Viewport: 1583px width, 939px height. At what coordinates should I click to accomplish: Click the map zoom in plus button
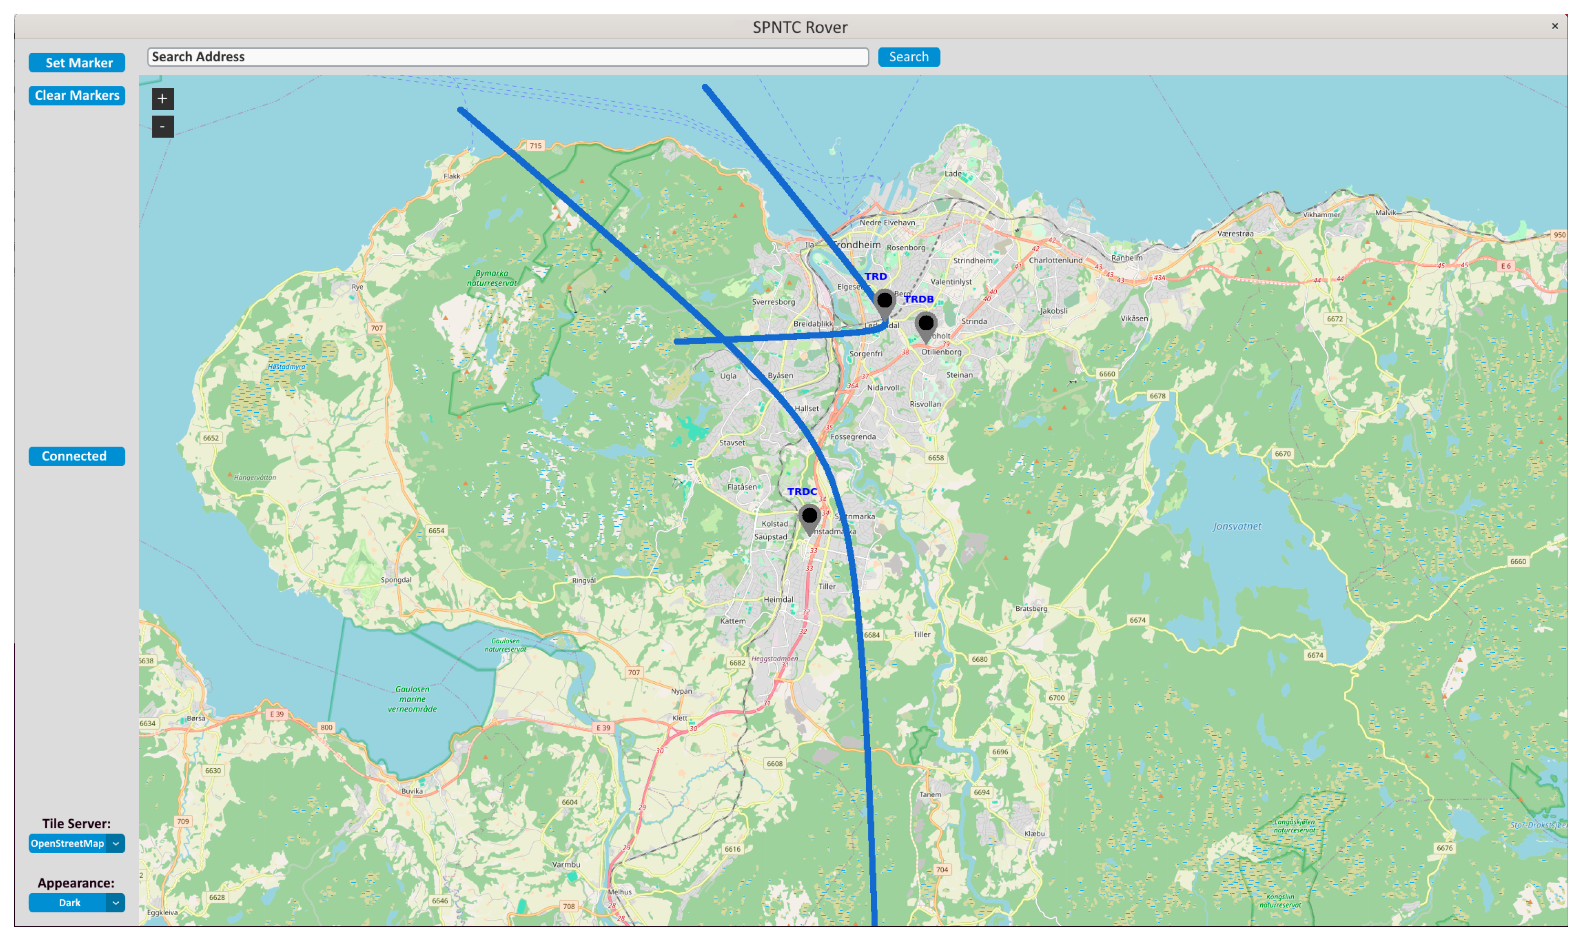(163, 99)
